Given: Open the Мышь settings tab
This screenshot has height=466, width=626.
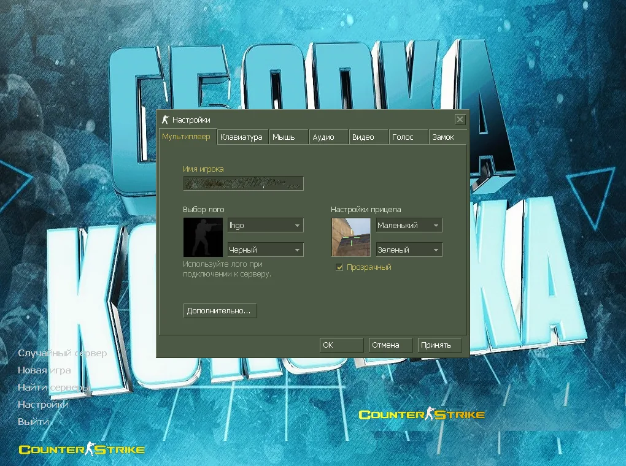Looking at the screenshot, I should 288,137.
